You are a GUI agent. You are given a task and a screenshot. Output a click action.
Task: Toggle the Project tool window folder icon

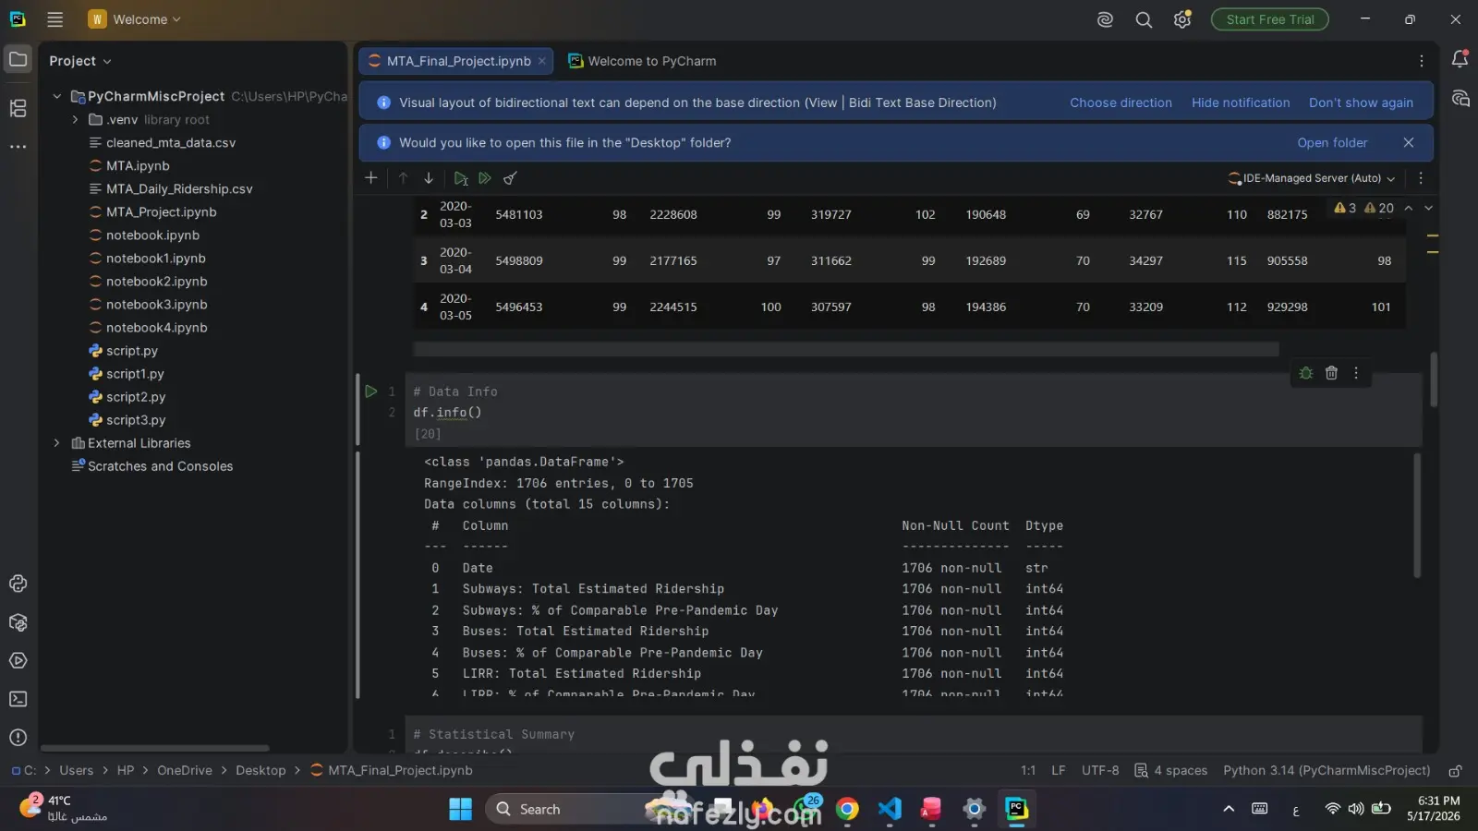tap(18, 60)
